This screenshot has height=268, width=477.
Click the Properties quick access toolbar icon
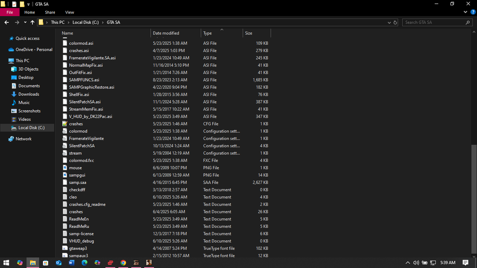pos(14,4)
